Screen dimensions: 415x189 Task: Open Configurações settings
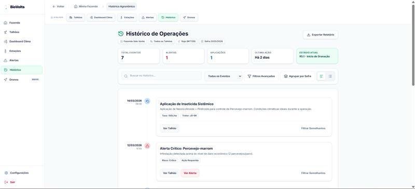point(21,173)
